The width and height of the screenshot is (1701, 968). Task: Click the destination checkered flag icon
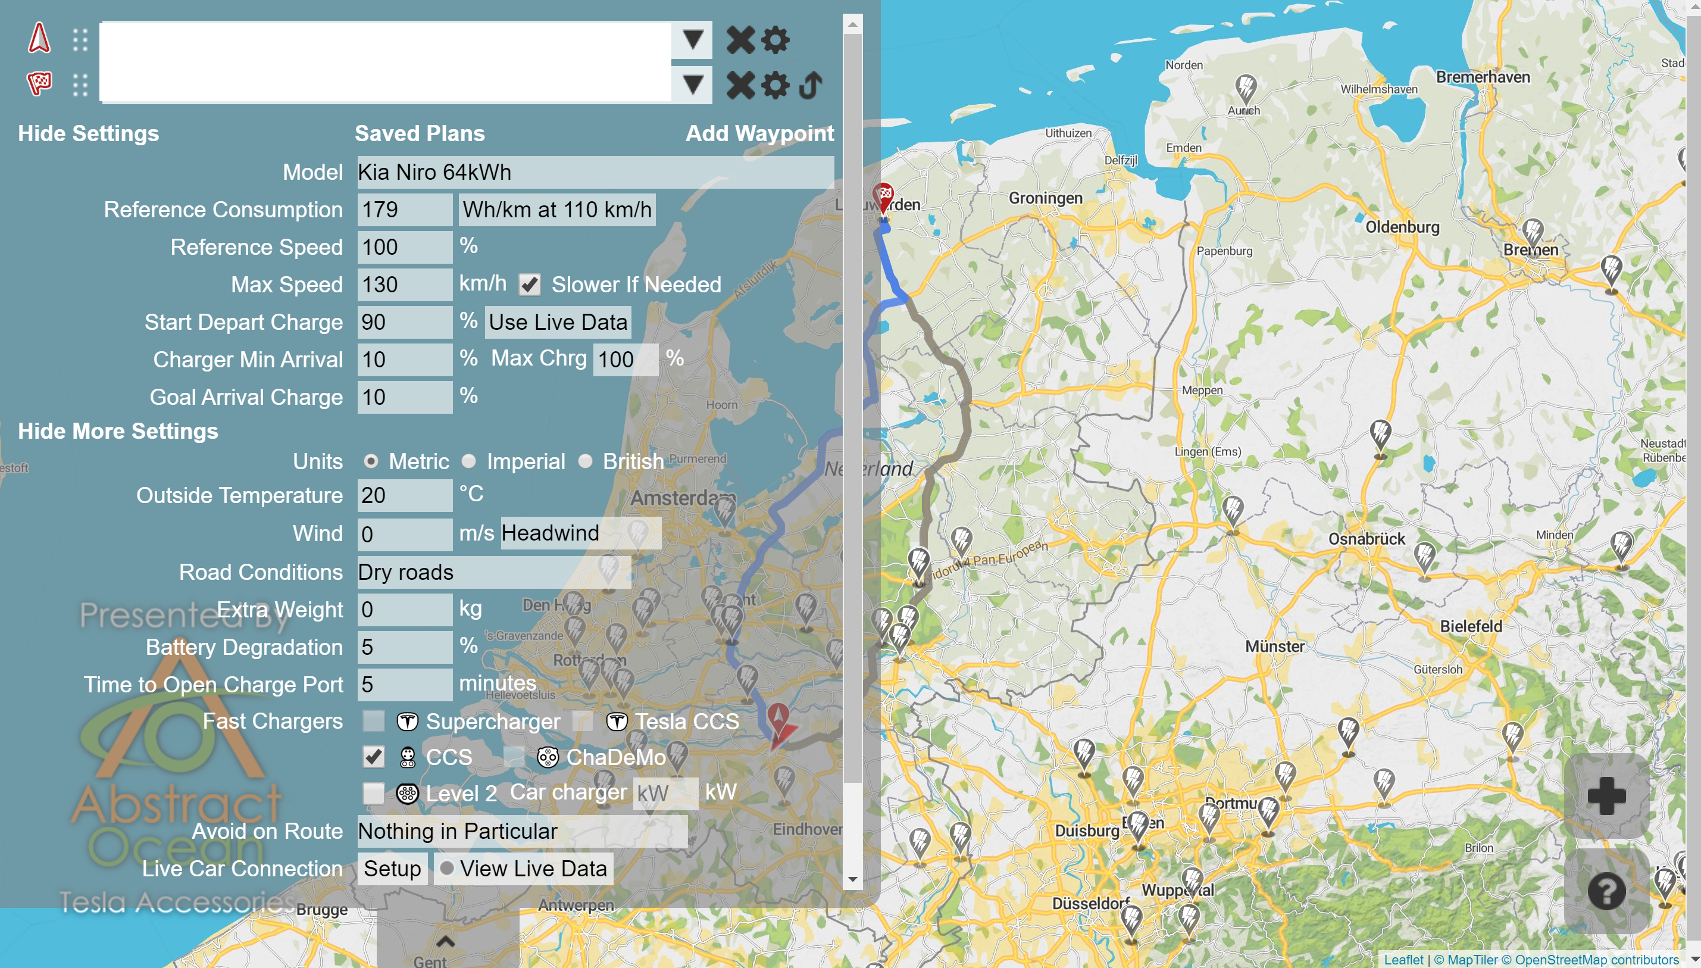coord(39,84)
